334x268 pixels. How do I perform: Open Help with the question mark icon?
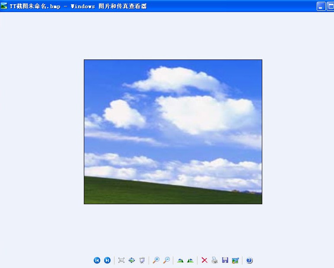tap(249, 260)
